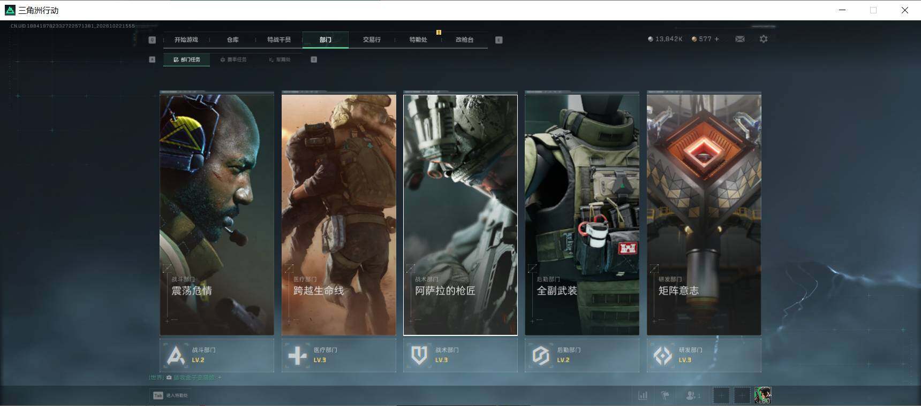Open the flag icon in bottom bar
Screen dimensions: 921x406
(x=666, y=395)
